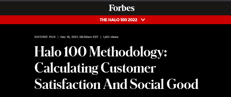
Task: Click the word And in the headline
Action: 115,84
